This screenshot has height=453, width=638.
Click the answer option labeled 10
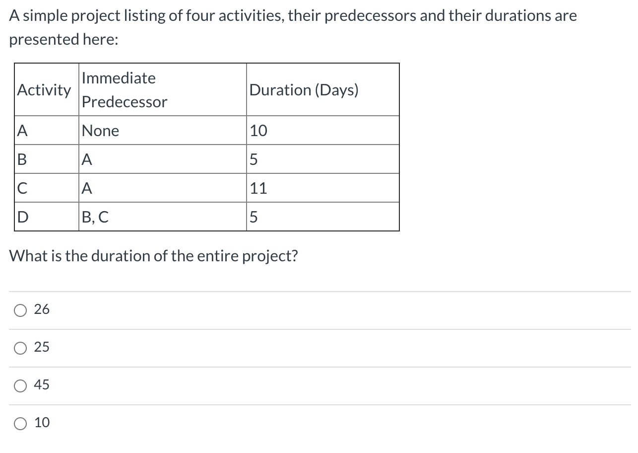click(42, 423)
